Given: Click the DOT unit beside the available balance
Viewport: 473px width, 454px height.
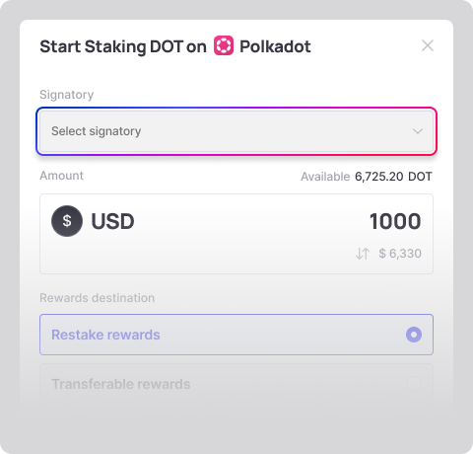Looking at the screenshot, I should tap(420, 177).
